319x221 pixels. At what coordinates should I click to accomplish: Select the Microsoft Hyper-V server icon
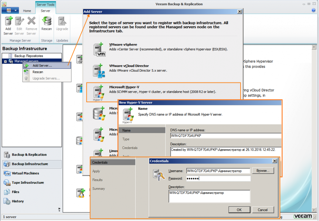(99, 93)
